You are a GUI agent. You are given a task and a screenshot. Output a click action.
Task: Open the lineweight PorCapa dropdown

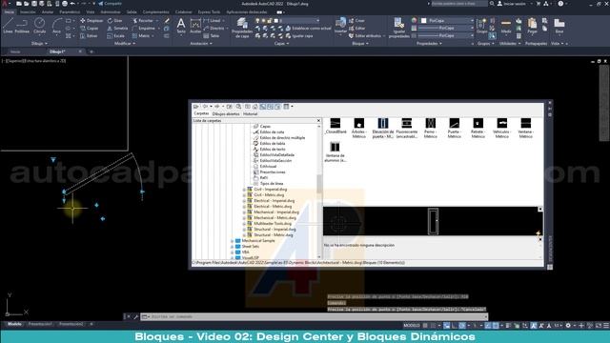(x=446, y=29)
